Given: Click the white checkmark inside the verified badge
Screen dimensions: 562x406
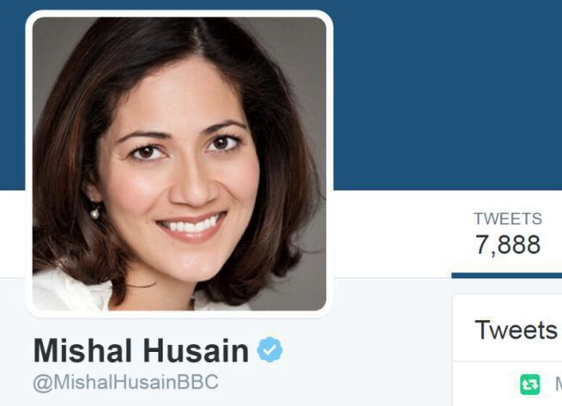Looking at the screenshot, I should [x=270, y=349].
